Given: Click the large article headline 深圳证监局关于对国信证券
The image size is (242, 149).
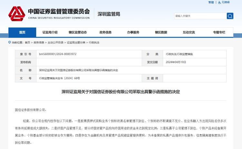Looking at the screenshot, I should coord(121,92).
